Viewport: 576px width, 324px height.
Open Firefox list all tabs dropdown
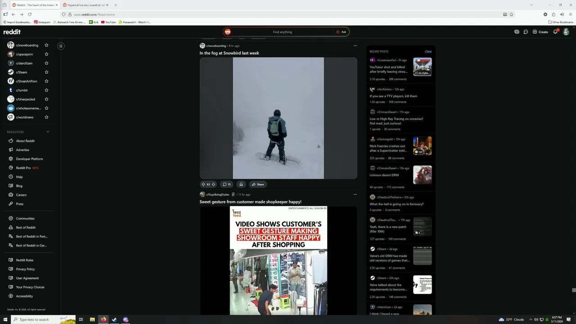pyautogui.click(x=531, y=5)
